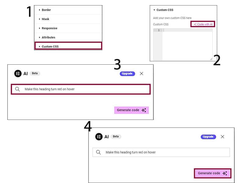Image resolution: width=244 pixels, height=183 pixels.
Task: Expand the Mask section
Action: 68,19
